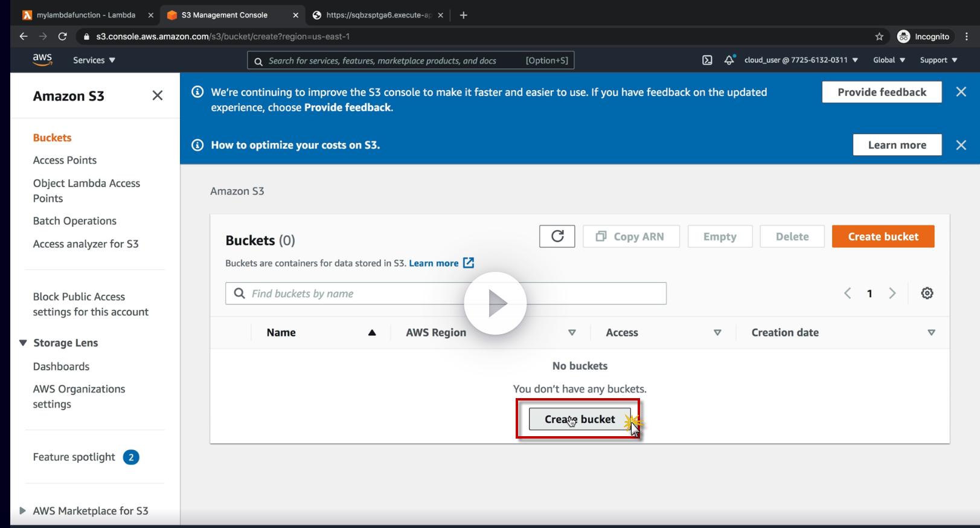Open the Chrome three-dot menu

(x=967, y=36)
